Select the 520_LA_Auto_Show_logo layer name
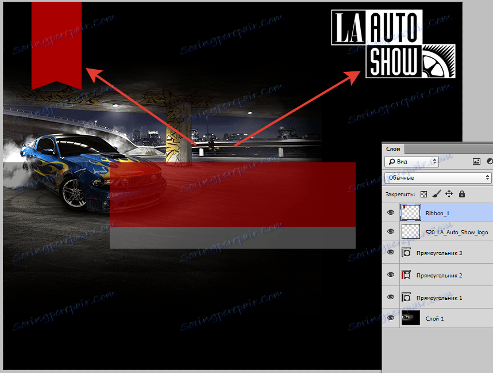493x373 pixels. (457, 232)
